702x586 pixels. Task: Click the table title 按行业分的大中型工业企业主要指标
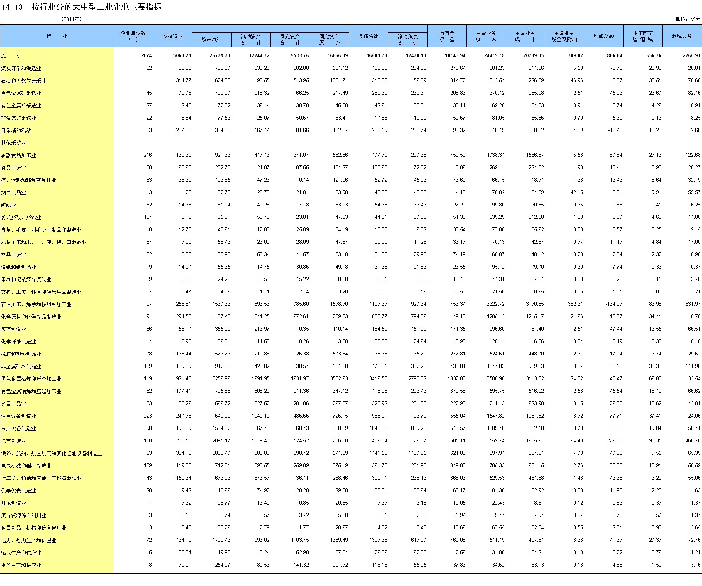pos(96,7)
